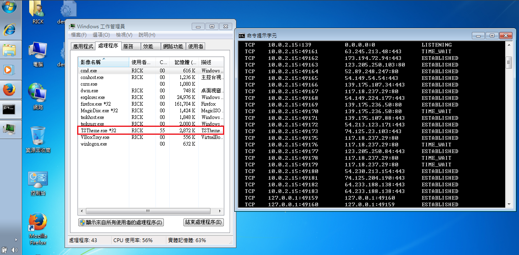
Task: Open the 檢視(V) menu in Task Manager
Action: [124, 35]
